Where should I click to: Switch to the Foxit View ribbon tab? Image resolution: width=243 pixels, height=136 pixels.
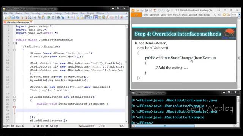(x=163, y=15)
